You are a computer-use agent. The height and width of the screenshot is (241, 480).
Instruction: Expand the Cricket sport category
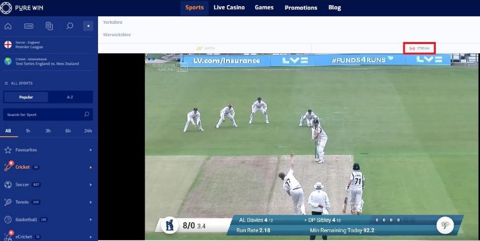coord(90,167)
